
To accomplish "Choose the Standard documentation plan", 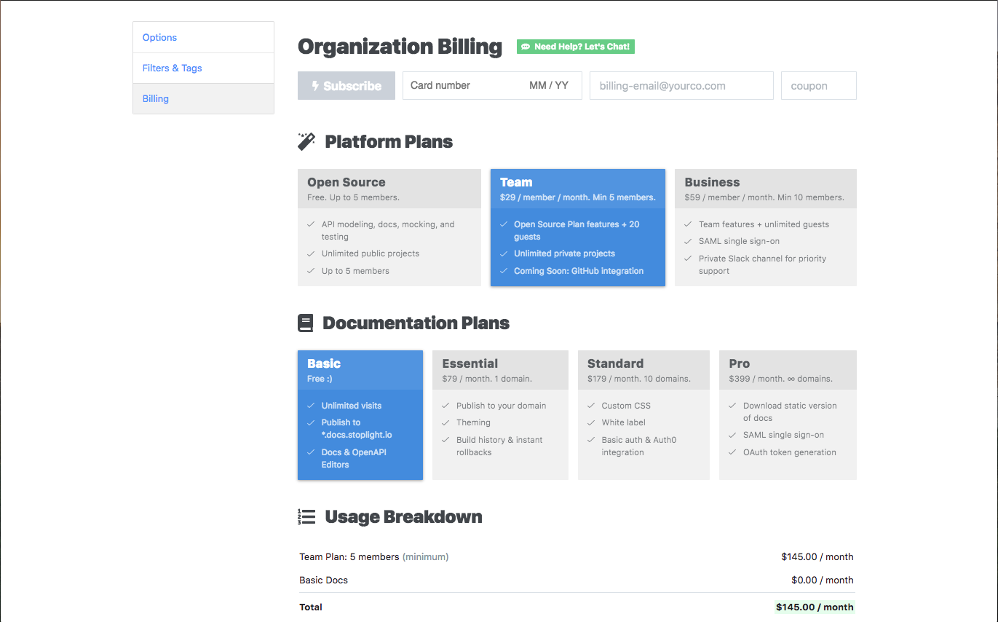I will (643, 414).
